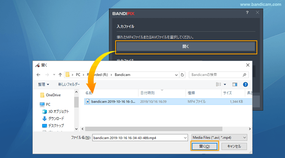Click the 開く(O) button
Viewport: 285px width, 158px height.
click(205, 146)
